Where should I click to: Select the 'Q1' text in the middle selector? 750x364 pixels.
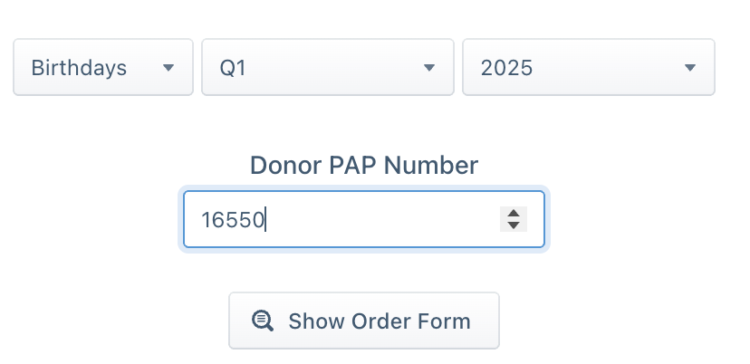click(x=233, y=69)
